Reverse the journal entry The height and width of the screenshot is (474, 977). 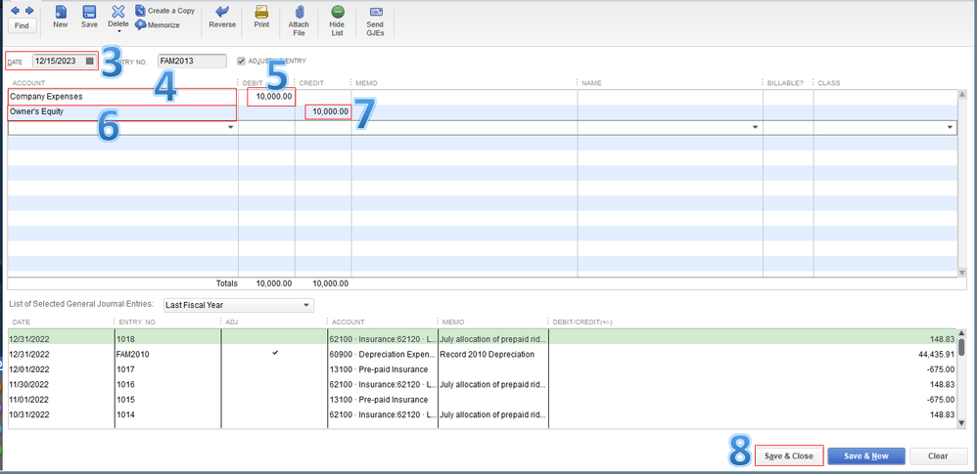coord(222,17)
